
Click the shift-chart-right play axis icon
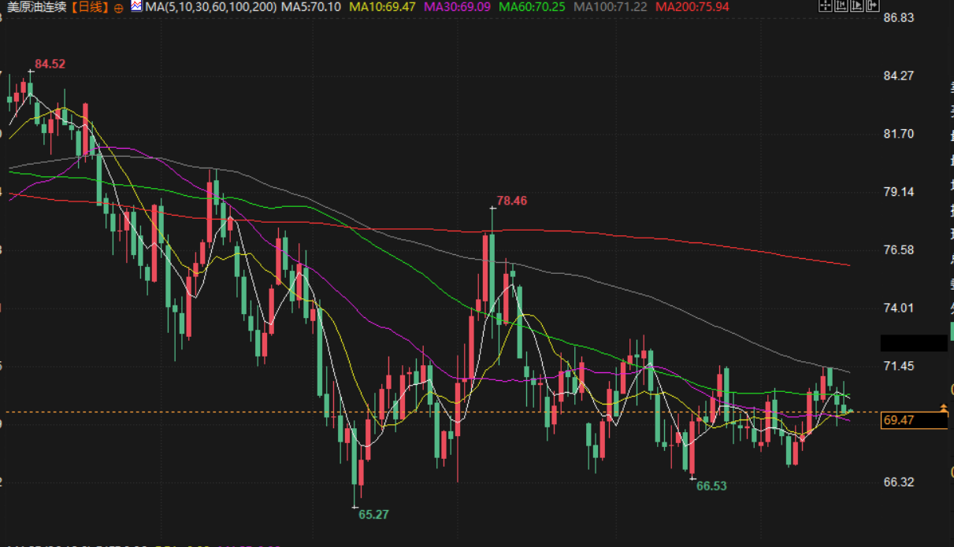pyautogui.click(x=857, y=6)
